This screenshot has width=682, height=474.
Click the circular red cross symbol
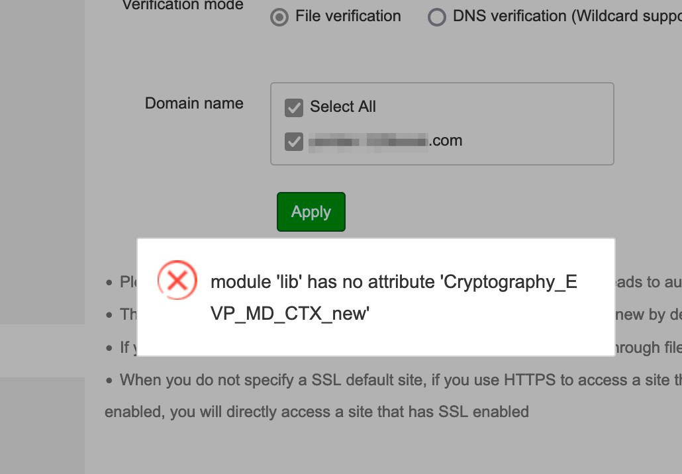click(x=177, y=281)
